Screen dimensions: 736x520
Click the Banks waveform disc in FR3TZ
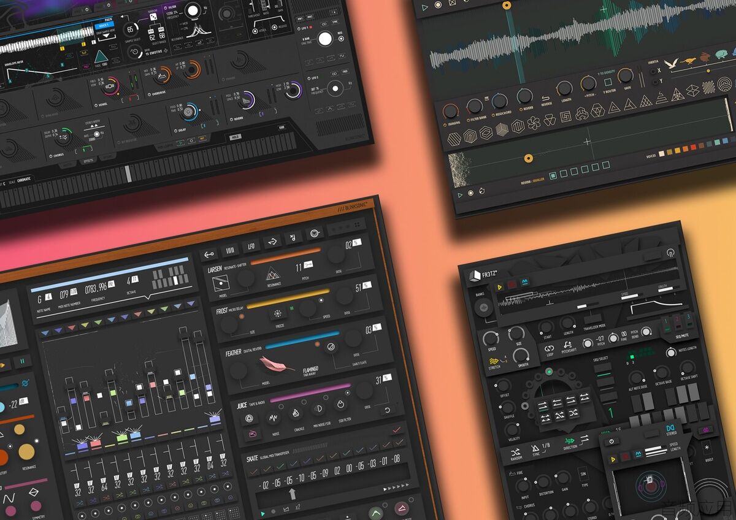click(484, 308)
